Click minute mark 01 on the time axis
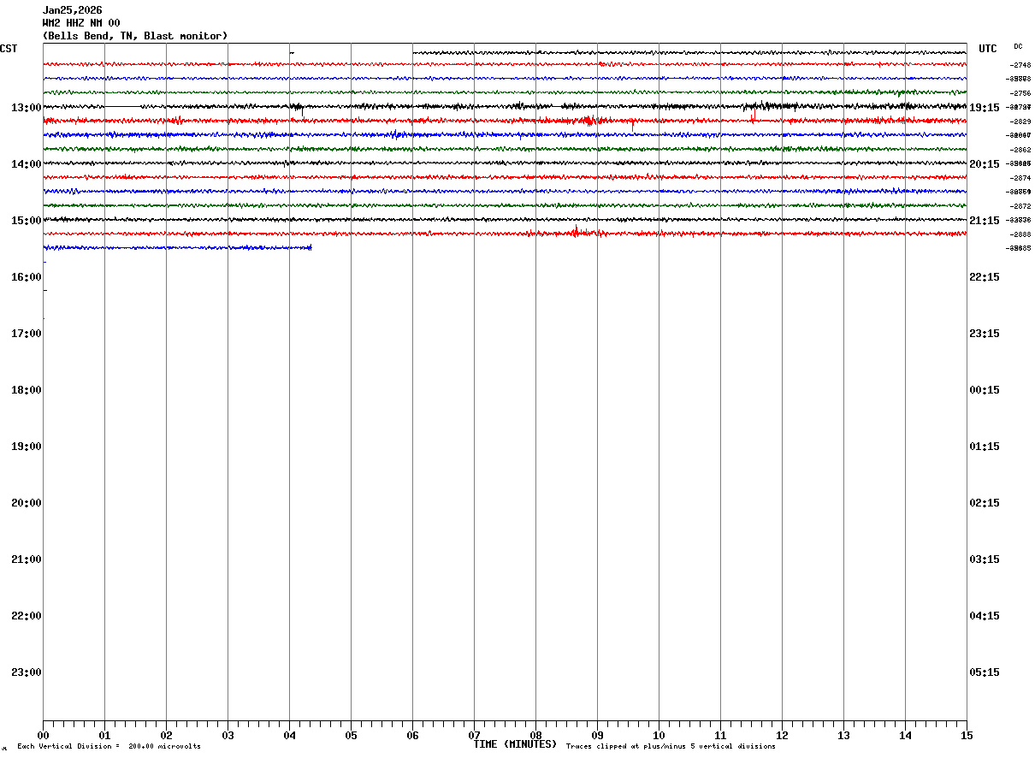1035x758 pixels. click(x=104, y=735)
